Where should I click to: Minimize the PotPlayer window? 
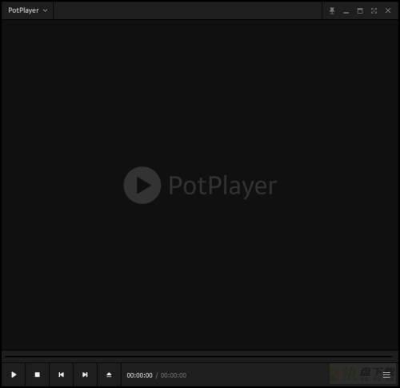(x=346, y=12)
